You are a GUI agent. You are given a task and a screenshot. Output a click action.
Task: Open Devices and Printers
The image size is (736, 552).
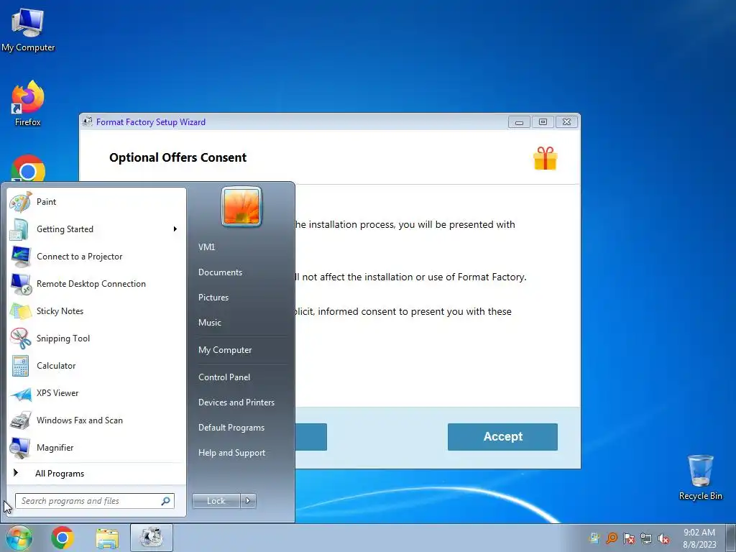(x=236, y=402)
